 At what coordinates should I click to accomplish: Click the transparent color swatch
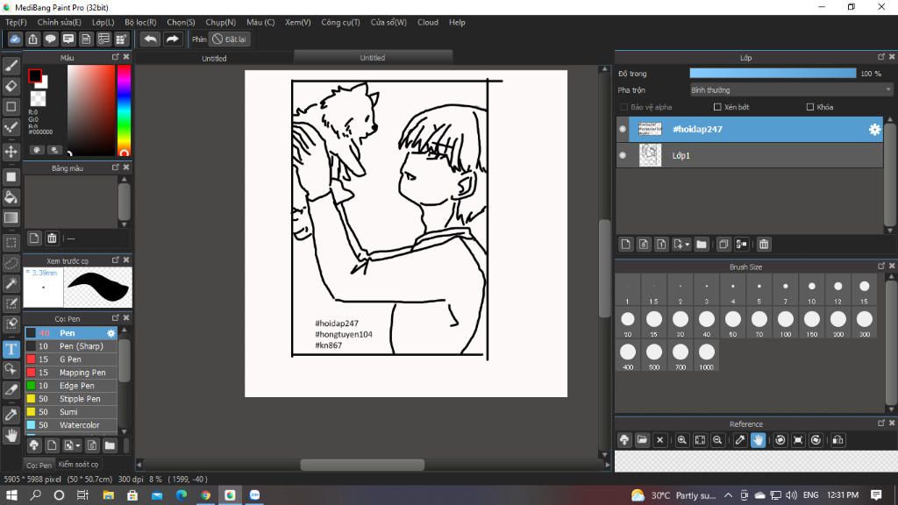point(39,99)
